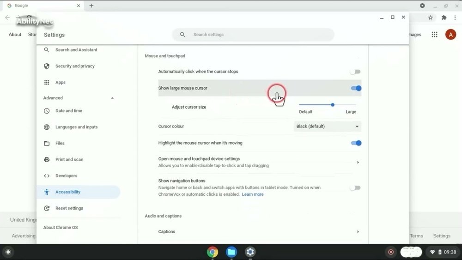Open Chrome from the shelf
The image size is (462, 260).
pyautogui.click(x=213, y=252)
